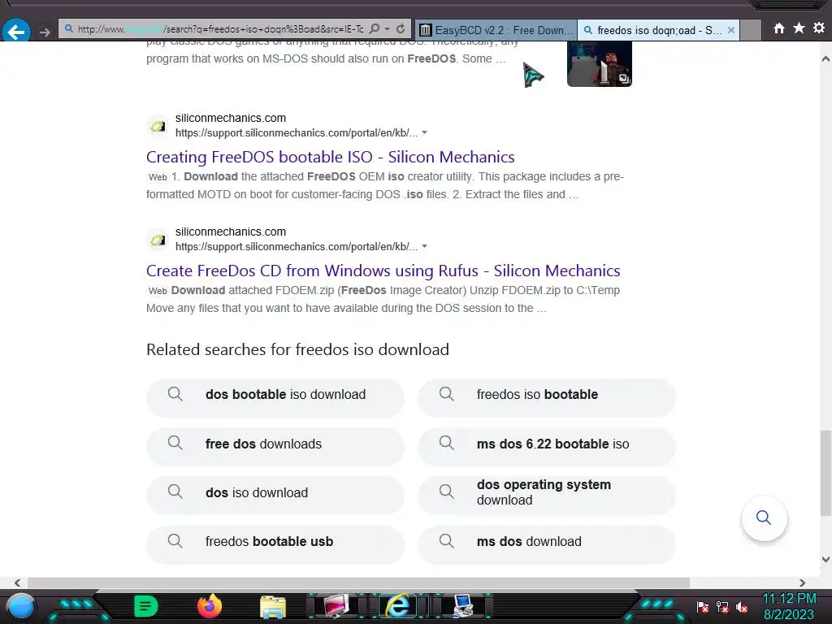832x624 pixels.
Task: Click the second siliconmechanics.com site favicon
Action: 158,240
